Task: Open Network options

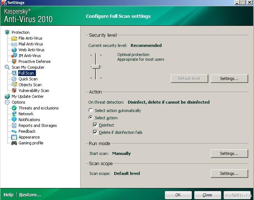Action: (x=26, y=114)
